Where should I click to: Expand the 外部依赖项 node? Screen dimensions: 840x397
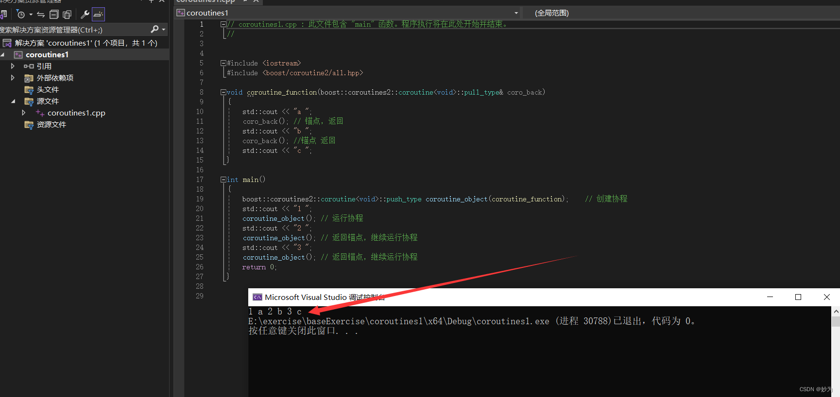click(13, 78)
